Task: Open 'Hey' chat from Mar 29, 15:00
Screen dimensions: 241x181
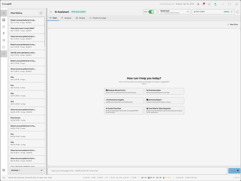Action: coord(27,144)
